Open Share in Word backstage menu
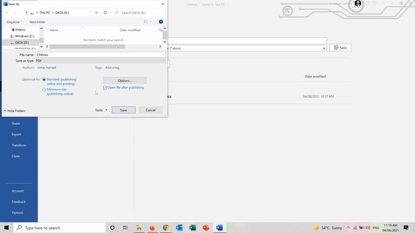The height and width of the screenshot is (233, 415). (x=16, y=124)
